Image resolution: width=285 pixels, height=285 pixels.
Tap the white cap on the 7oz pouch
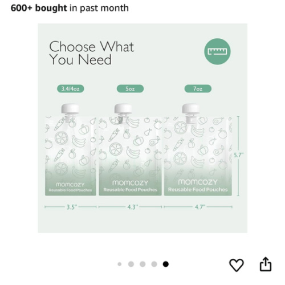191,109
